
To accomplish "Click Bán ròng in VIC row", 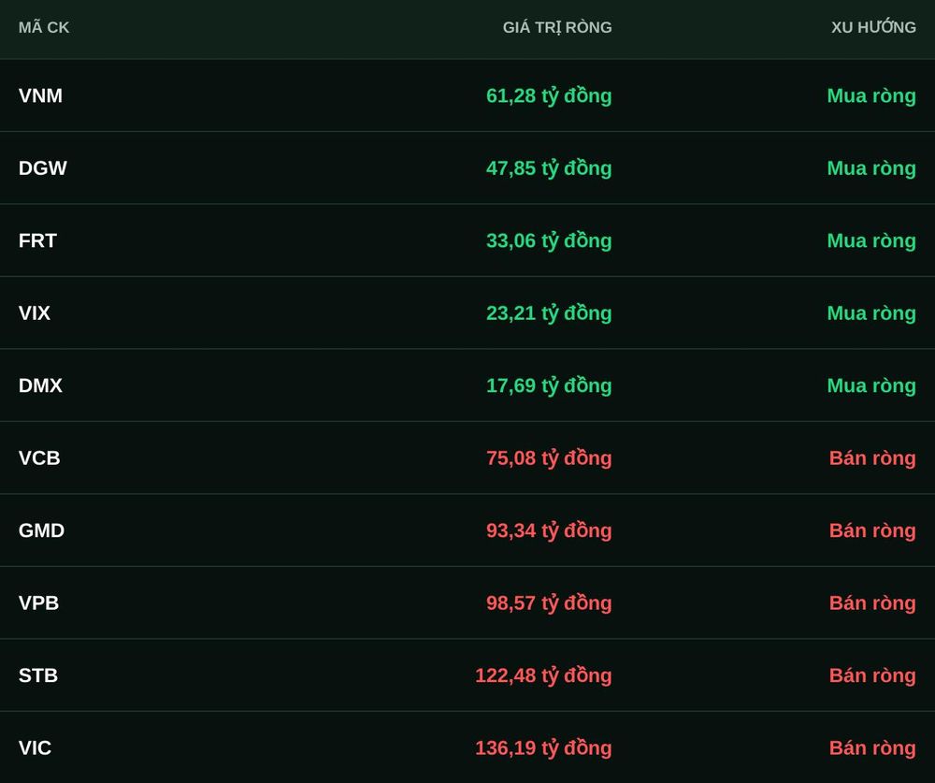I will point(872,748).
